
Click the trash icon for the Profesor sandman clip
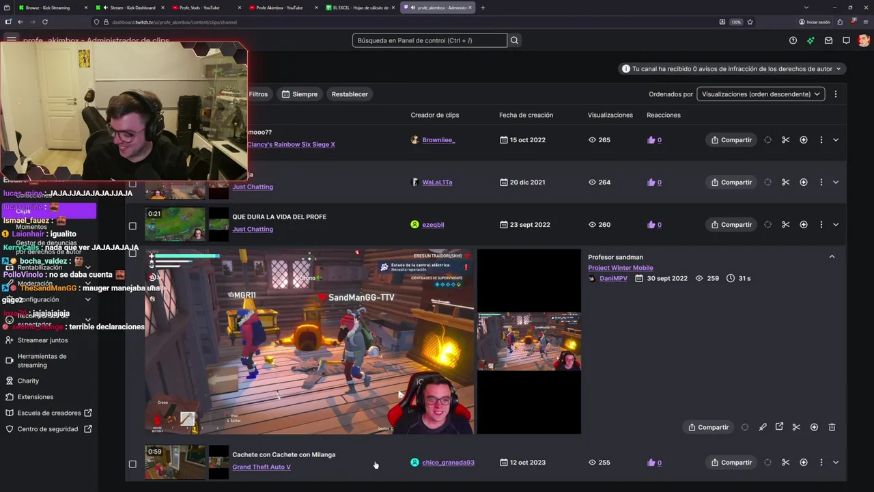pyautogui.click(x=832, y=427)
